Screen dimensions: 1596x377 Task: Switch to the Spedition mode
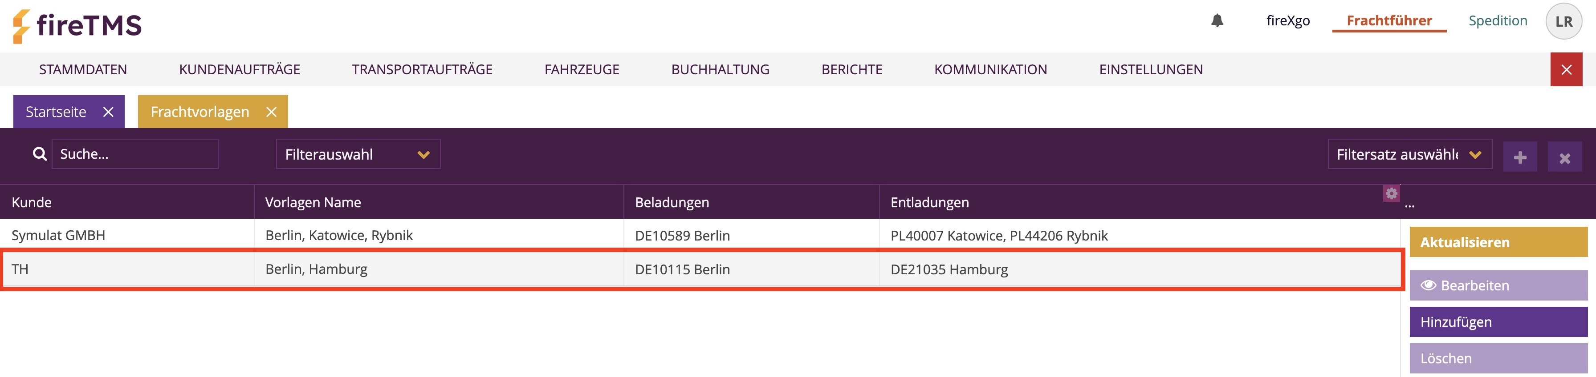pos(1498,21)
